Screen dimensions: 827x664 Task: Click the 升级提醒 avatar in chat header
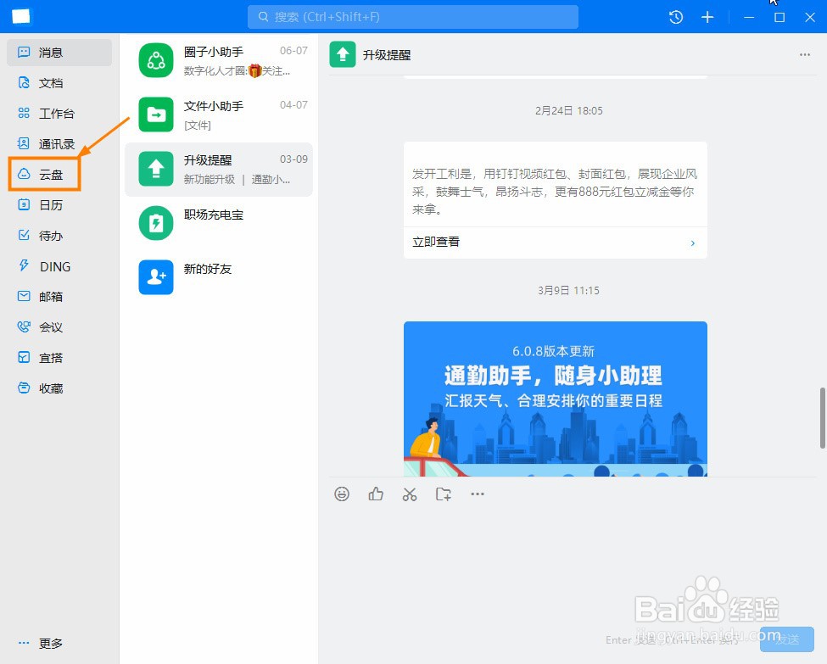pyautogui.click(x=343, y=54)
